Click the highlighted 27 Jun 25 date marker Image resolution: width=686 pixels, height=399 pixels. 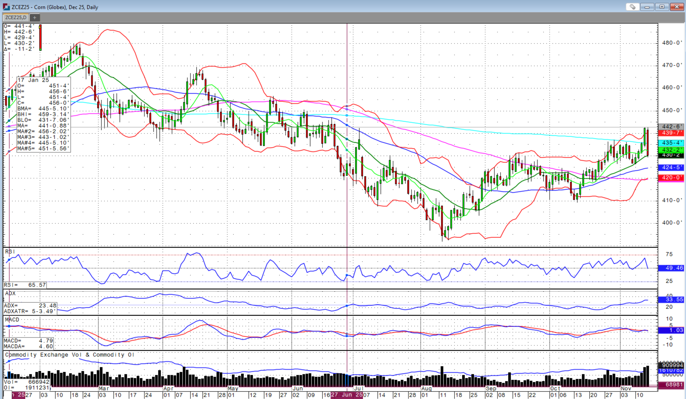(x=347, y=395)
